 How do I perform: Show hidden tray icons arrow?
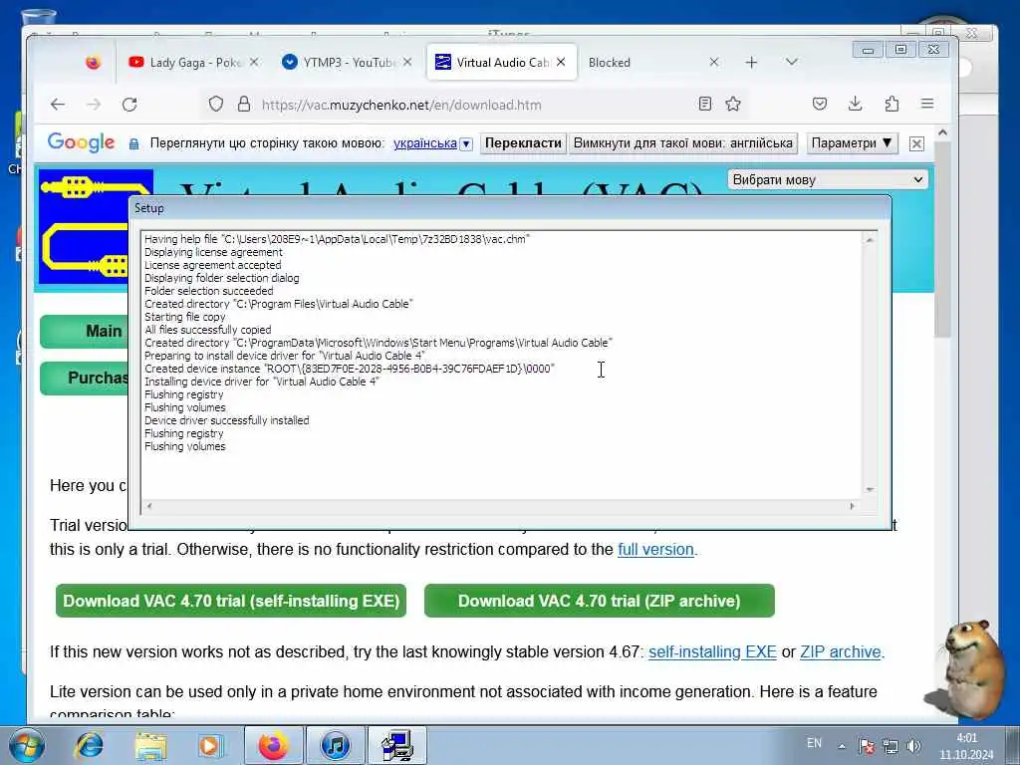(x=842, y=746)
